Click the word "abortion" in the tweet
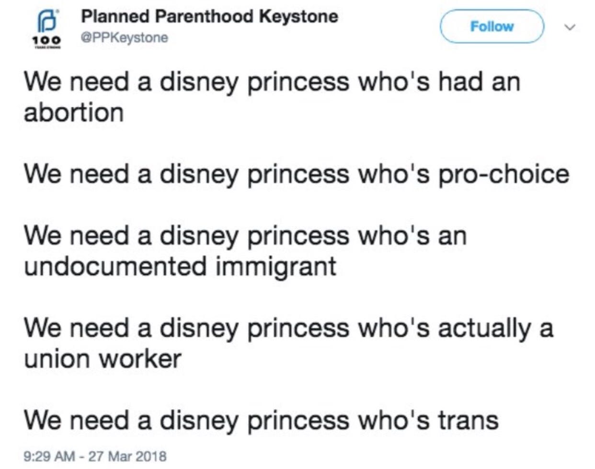 74,114
